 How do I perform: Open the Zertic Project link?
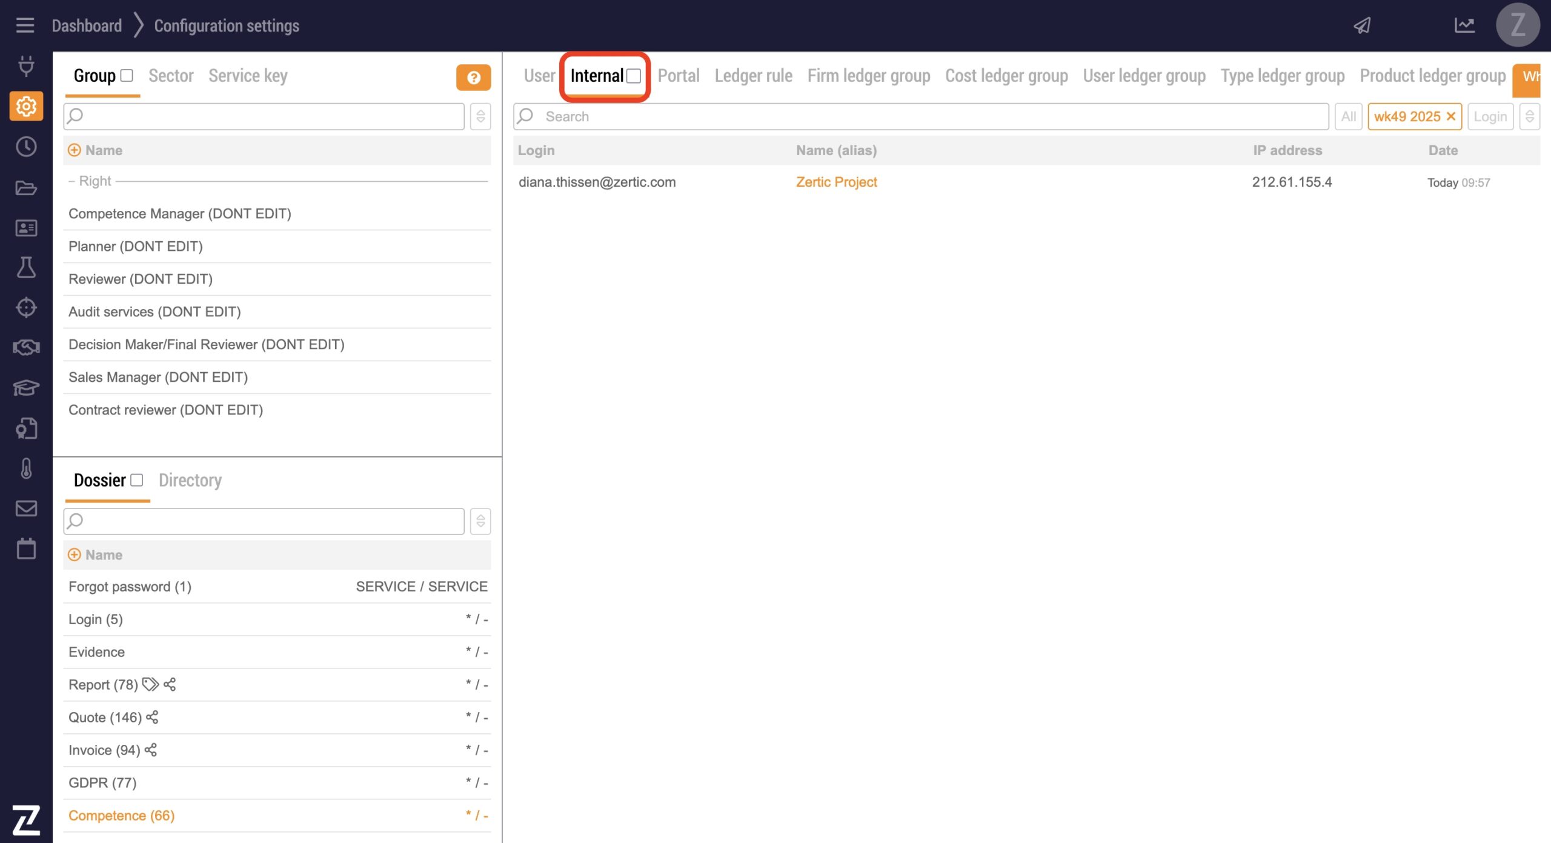tap(836, 182)
